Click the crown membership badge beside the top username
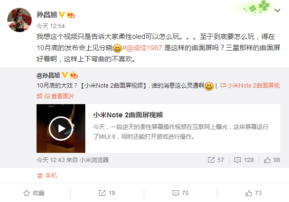The image size is (289, 202). point(71,15)
